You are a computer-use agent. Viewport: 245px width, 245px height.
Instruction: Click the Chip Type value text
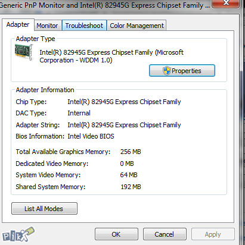pyautogui.click(x=124, y=102)
